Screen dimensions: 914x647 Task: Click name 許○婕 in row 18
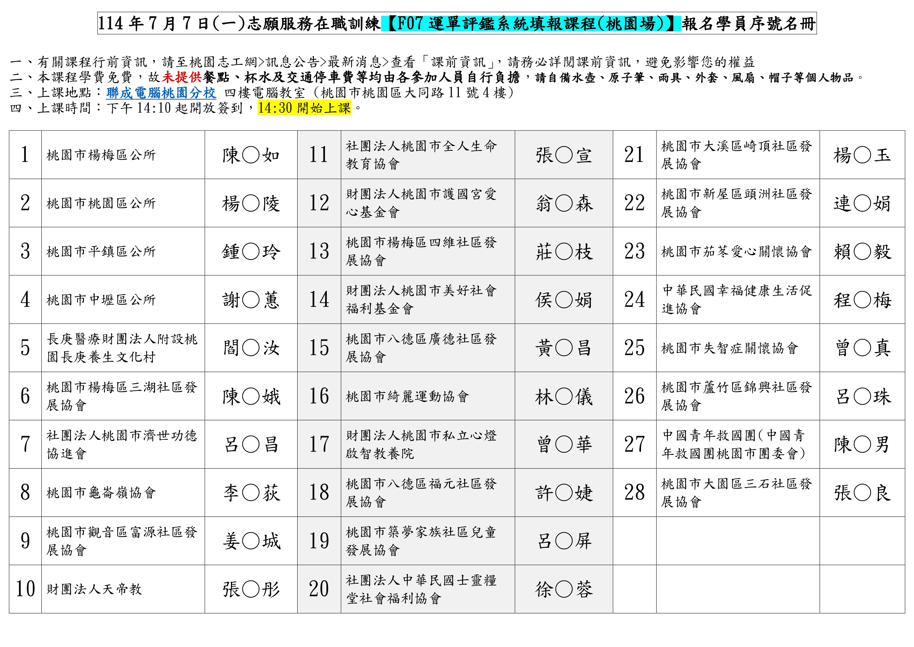click(x=564, y=493)
